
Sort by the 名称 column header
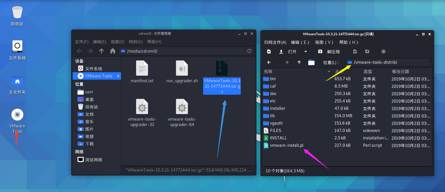coord(297,72)
